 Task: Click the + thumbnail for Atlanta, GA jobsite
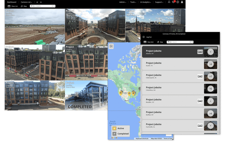(x=211, y=52)
